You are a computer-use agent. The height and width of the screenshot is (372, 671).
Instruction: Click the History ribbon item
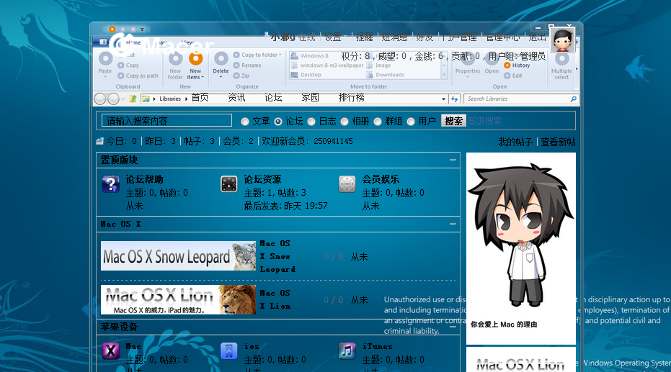[x=517, y=65]
